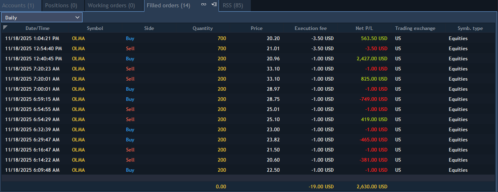Click -3.50 USD fee in 1:04:21 PM row

322,38
